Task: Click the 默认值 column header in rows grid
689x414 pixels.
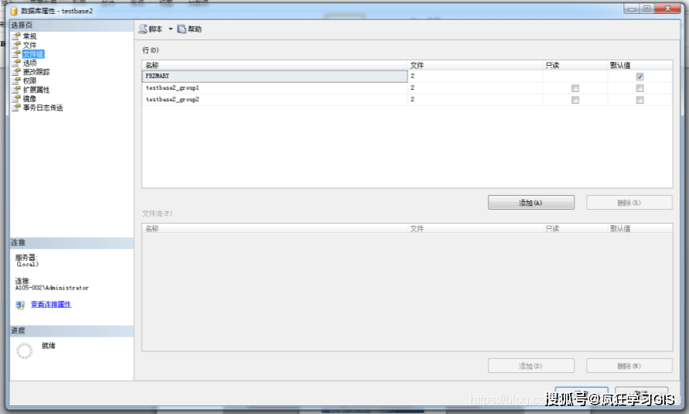Action: (640, 65)
